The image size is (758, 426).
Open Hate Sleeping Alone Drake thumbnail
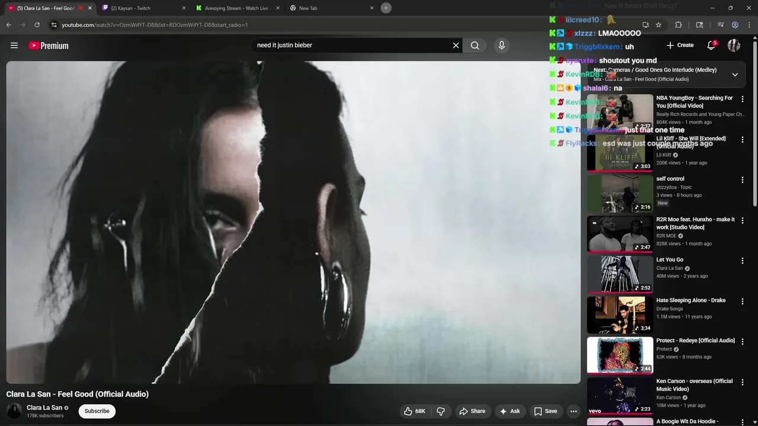[x=620, y=315]
